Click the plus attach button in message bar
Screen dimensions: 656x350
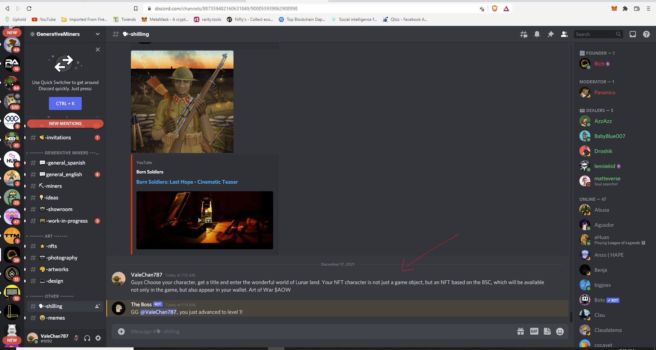(x=121, y=331)
